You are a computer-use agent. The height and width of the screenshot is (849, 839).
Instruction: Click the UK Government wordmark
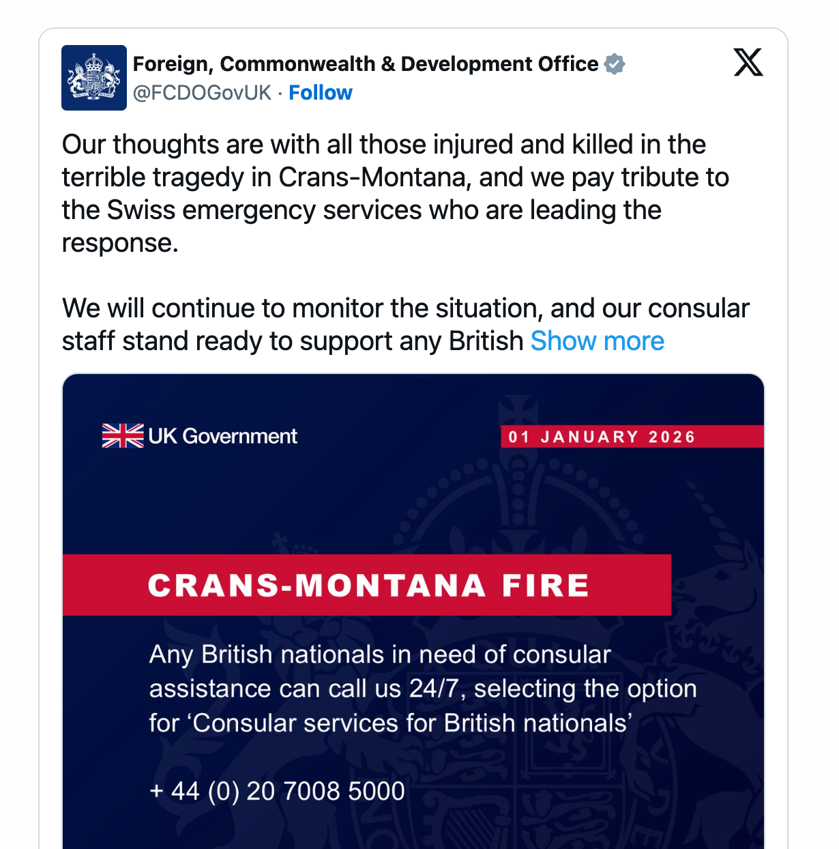pos(222,436)
